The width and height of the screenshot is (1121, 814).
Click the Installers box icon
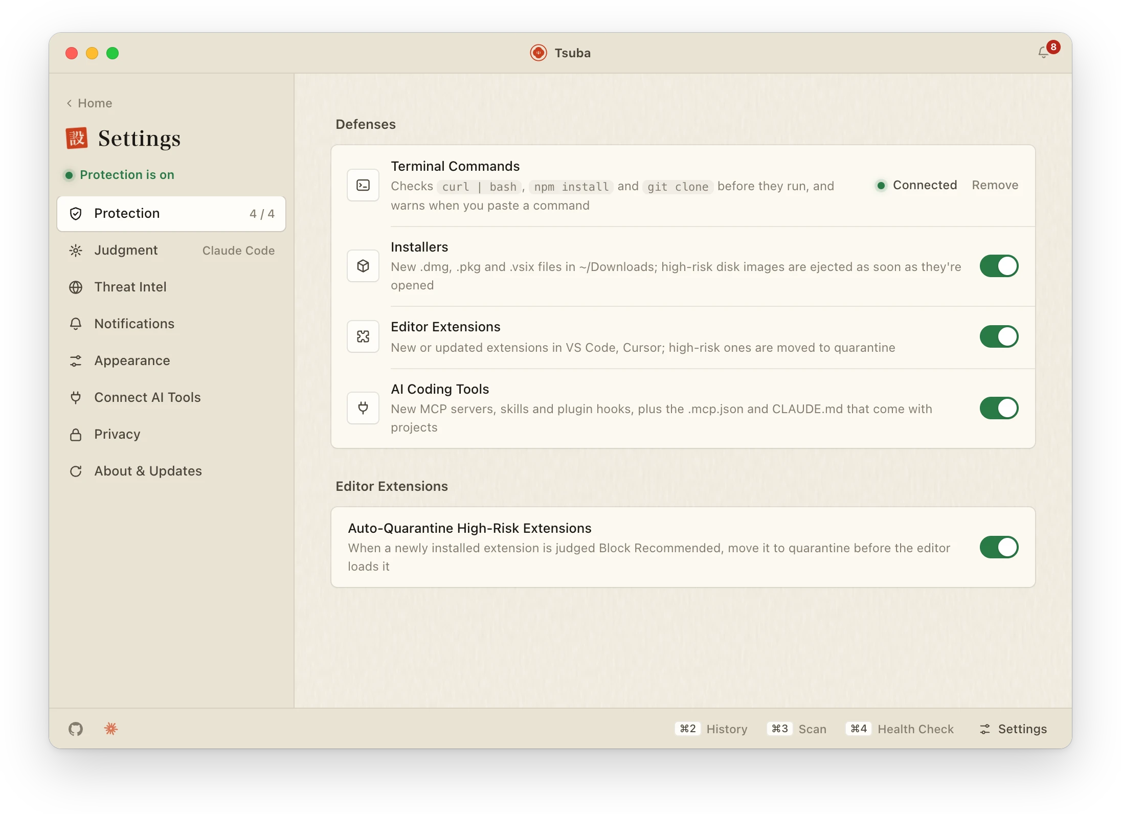click(363, 266)
